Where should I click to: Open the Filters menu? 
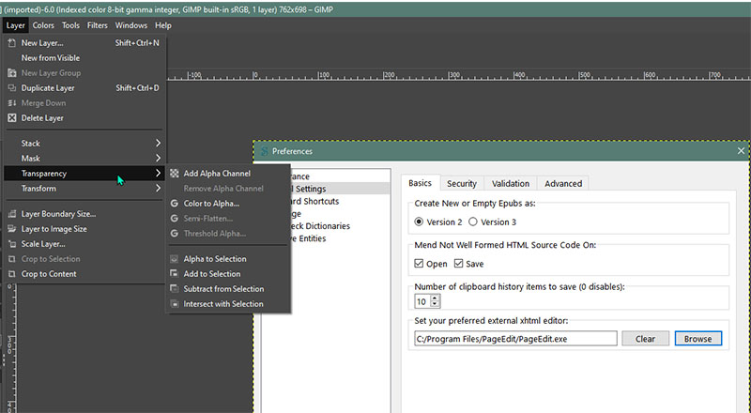98,25
